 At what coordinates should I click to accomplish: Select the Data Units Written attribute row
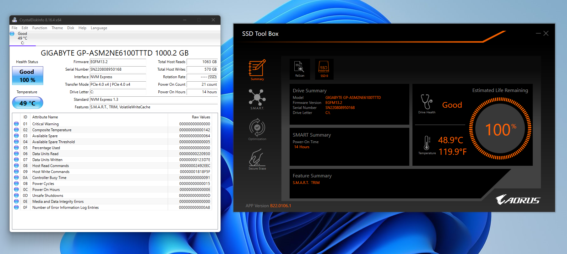(x=112, y=159)
